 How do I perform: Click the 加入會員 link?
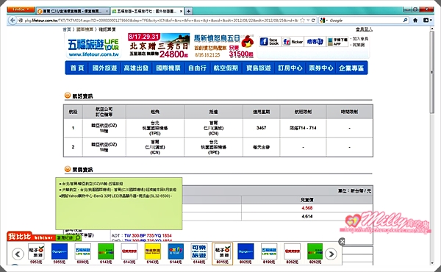pos(361,38)
